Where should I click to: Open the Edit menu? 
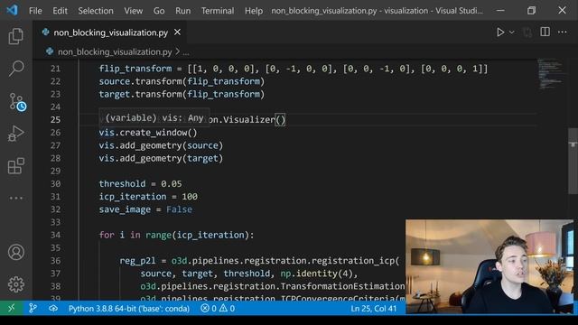60,11
